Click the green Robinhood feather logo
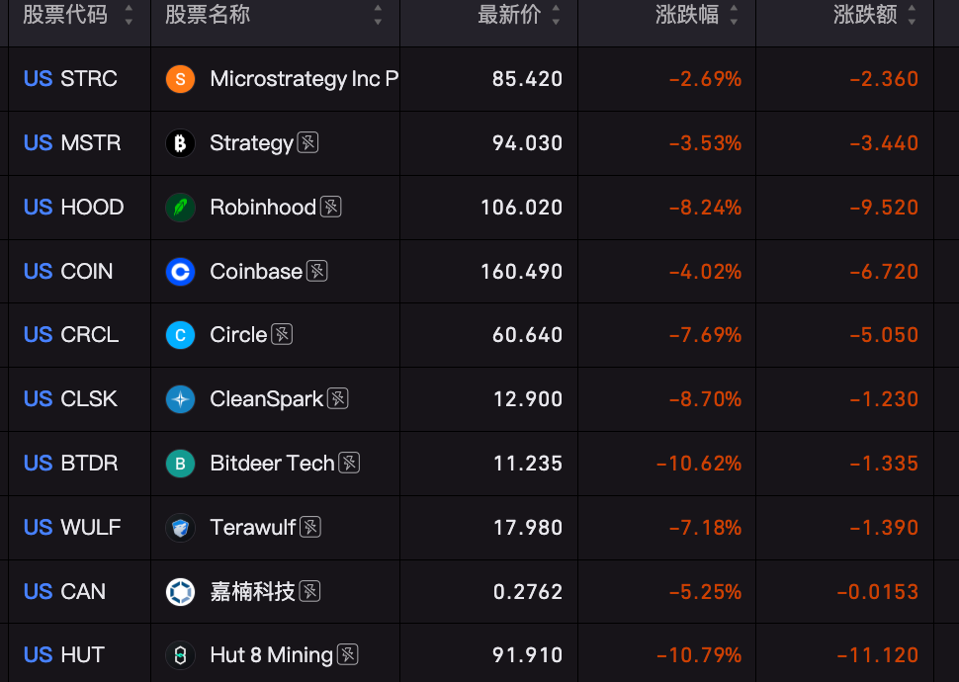This screenshot has height=682, width=959. [180, 208]
